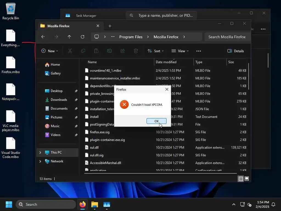The height and width of the screenshot is (211, 281).
Task: Click the Copy icon in toolbar
Action: tap(83, 51)
